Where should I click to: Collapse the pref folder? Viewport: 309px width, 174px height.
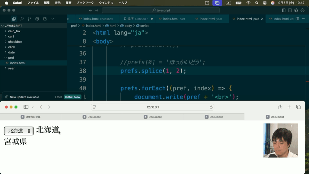(11, 58)
